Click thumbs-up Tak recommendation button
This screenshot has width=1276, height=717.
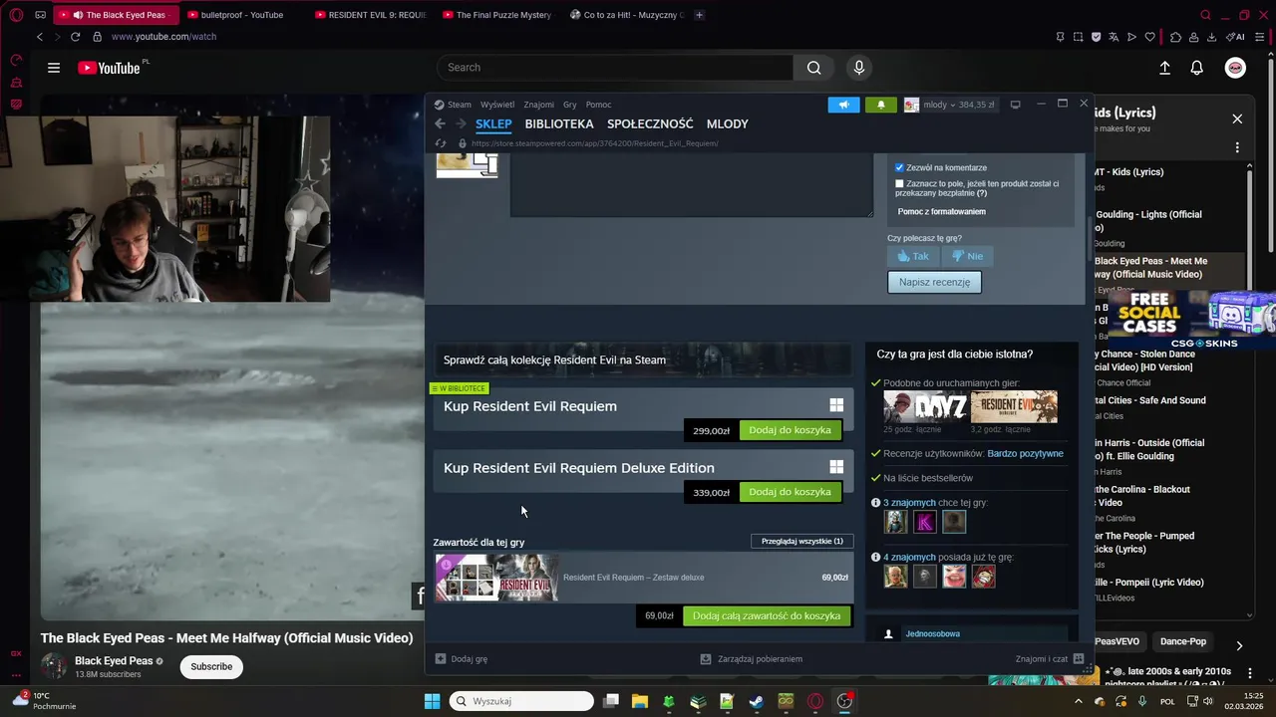pyautogui.click(x=913, y=256)
